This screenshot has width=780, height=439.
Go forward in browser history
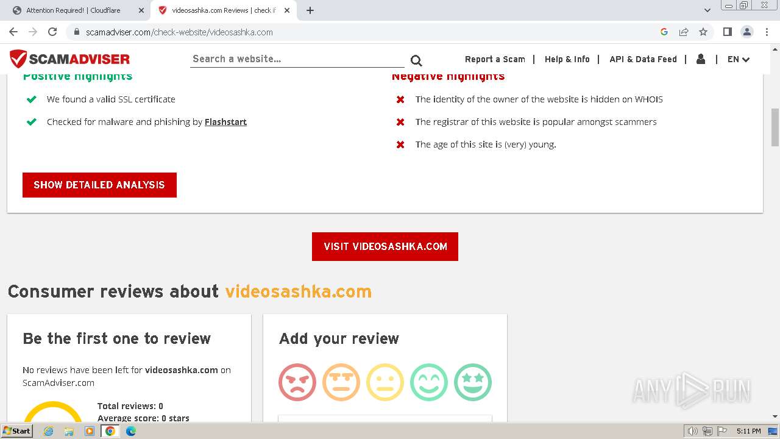click(33, 32)
